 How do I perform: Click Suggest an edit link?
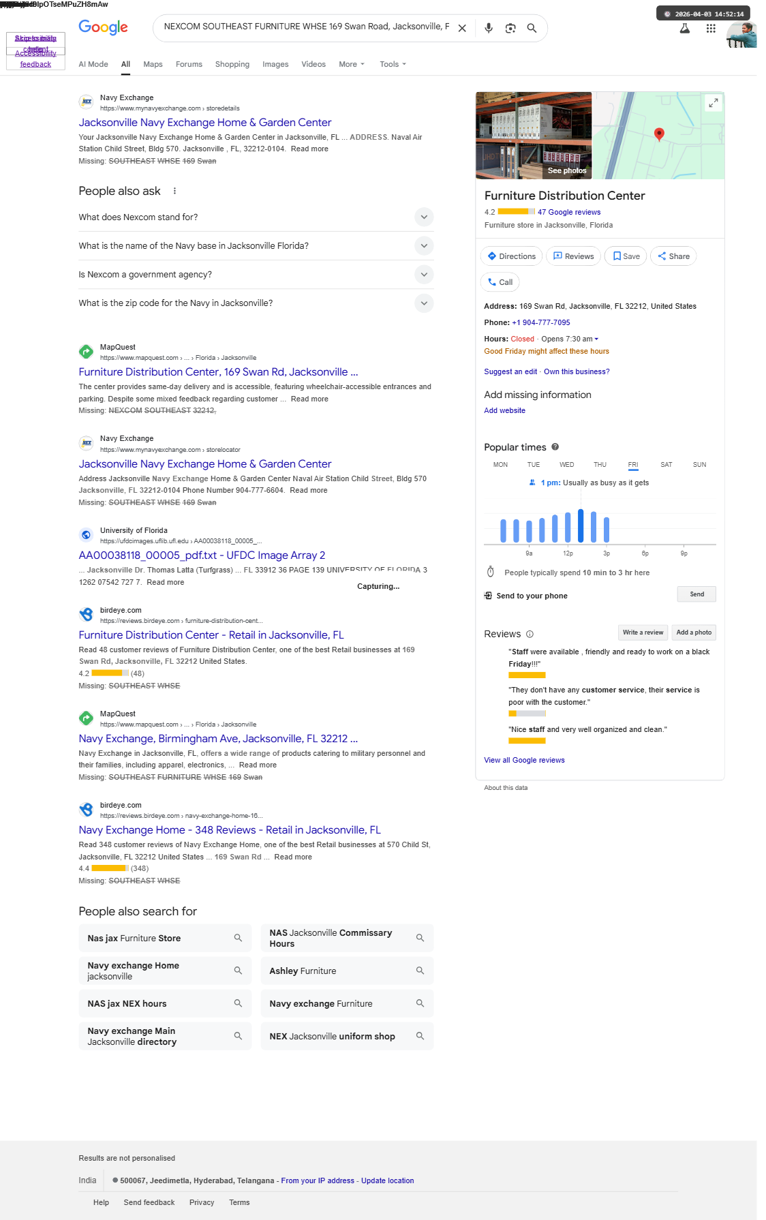click(510, 371)
